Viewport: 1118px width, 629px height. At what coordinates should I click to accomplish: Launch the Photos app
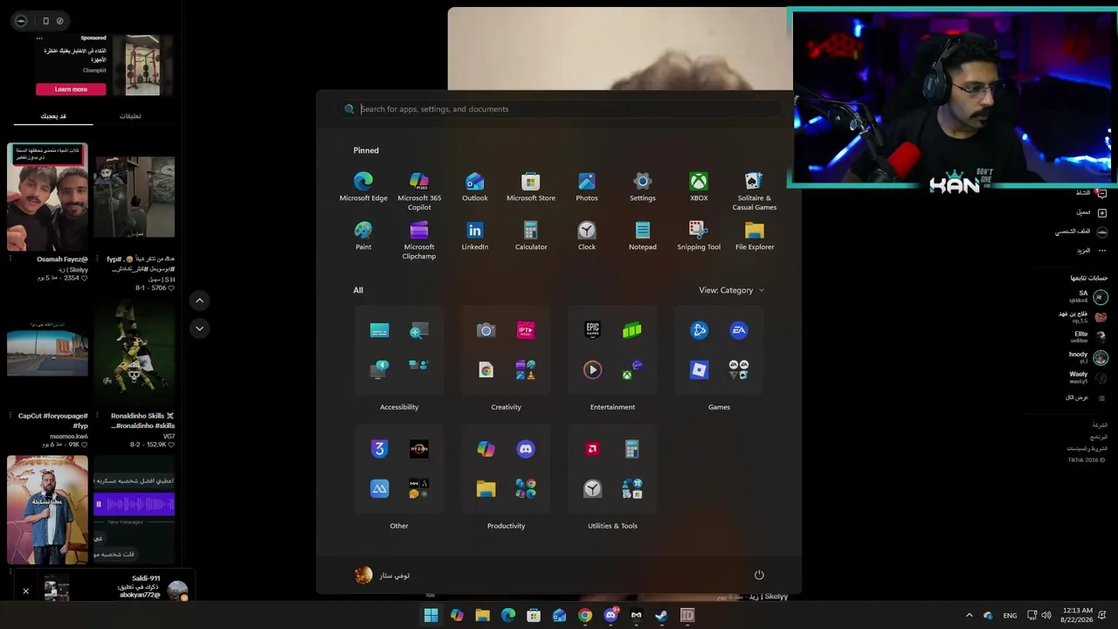pos(587,187)
